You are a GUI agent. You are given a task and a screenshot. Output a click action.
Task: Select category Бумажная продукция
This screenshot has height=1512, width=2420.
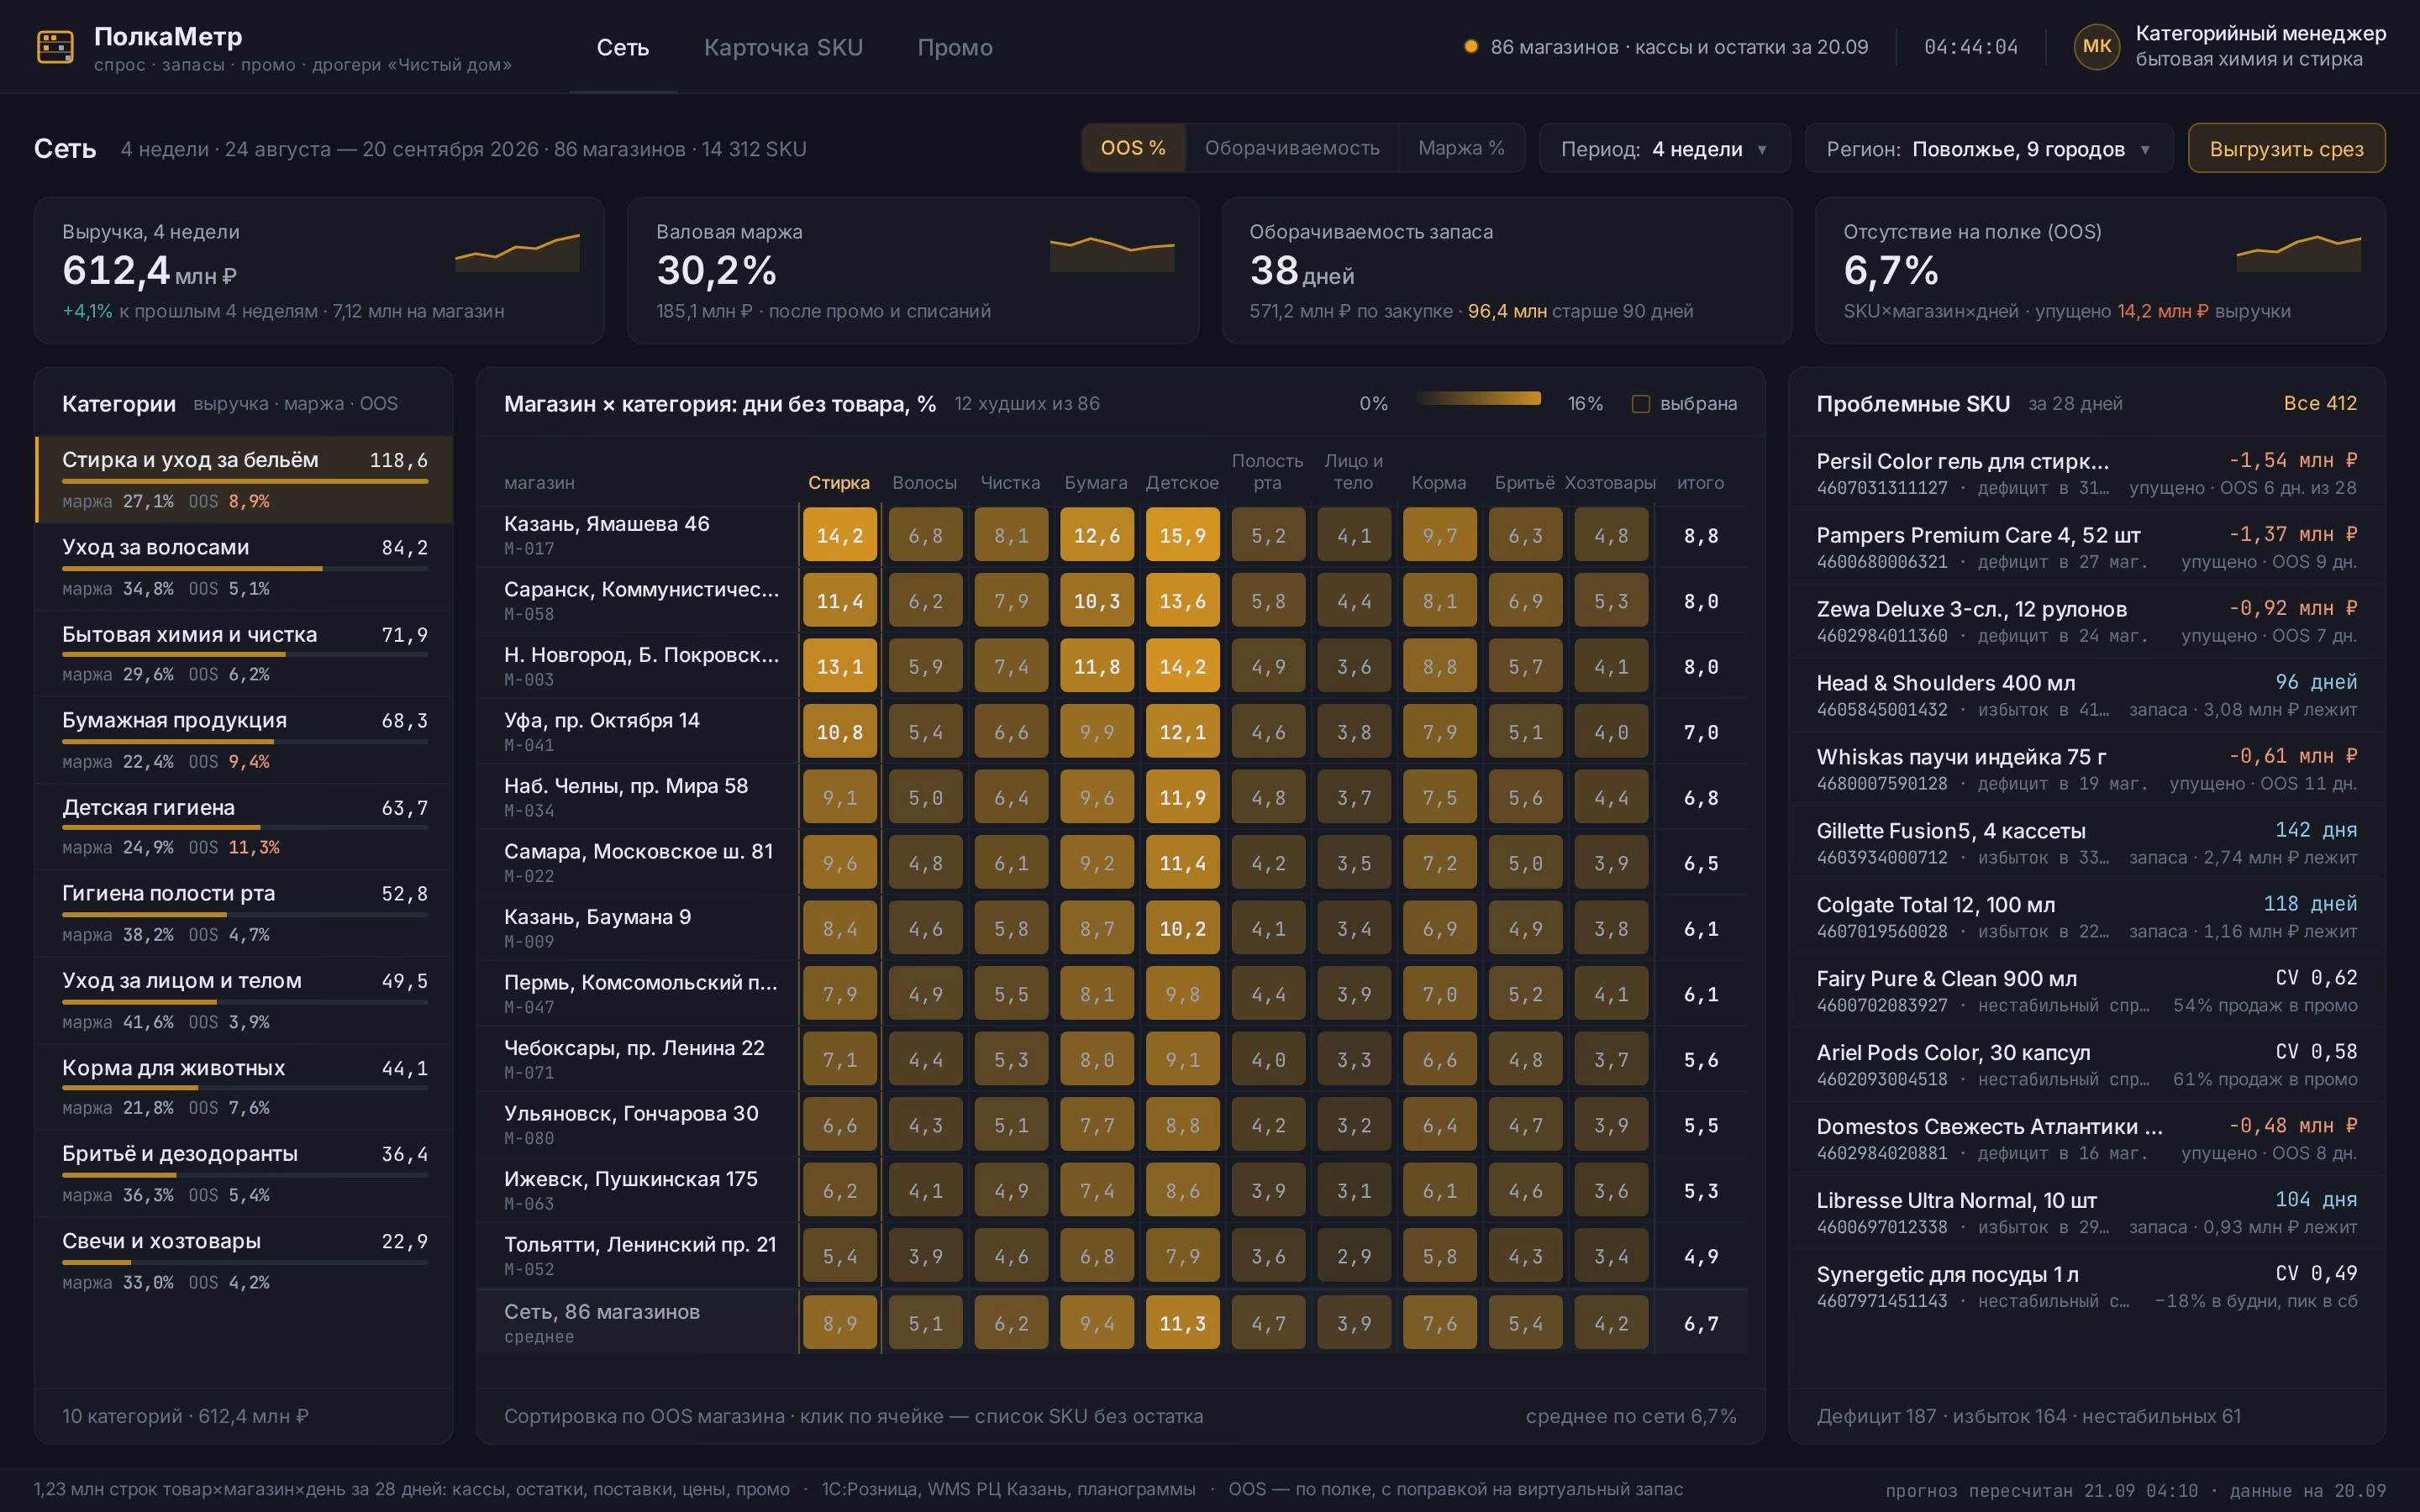[x=244, y=740]
